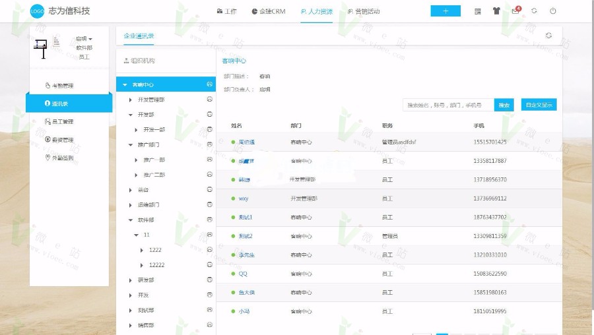
Task: Click the 自定义显示 button
Action: tap(539, 104)
